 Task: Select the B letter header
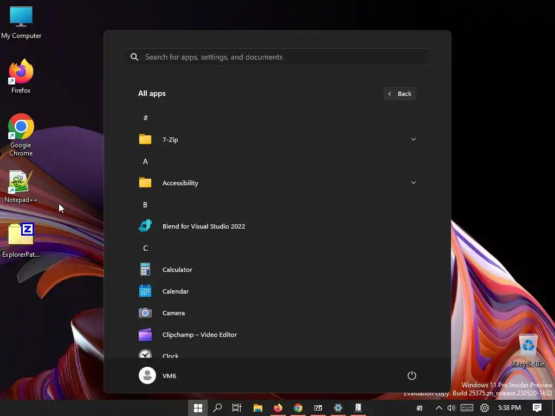pyautogui.click(x=145, y=204)
